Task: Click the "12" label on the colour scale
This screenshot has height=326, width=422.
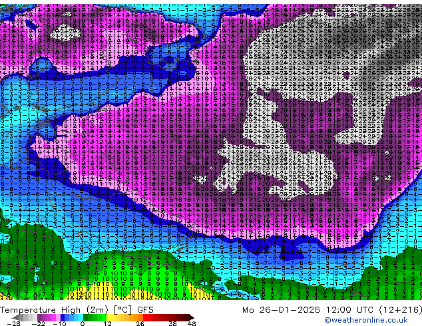Action: pyautogui.click(x=108, y=323)
